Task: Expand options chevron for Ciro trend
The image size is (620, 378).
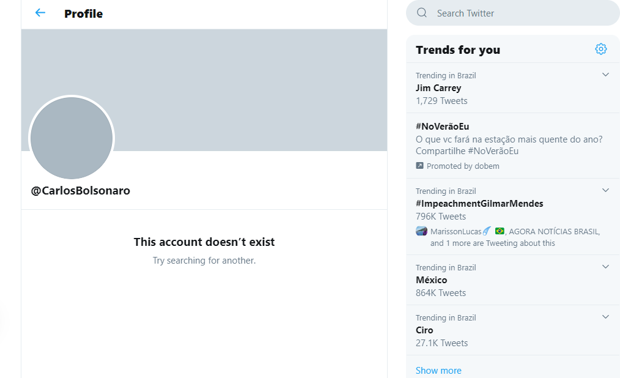Action: 605,317
